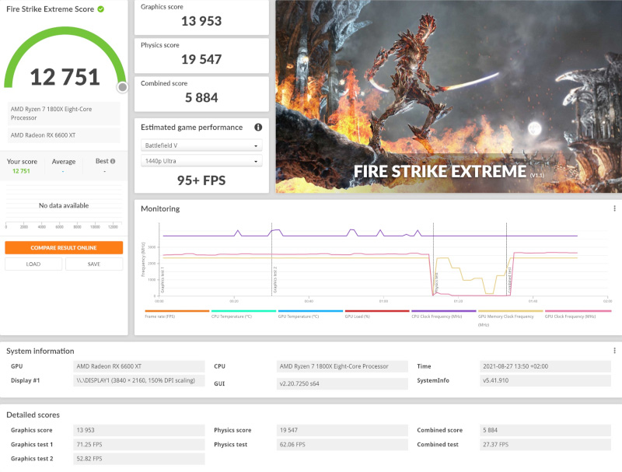This screenshot has width=622, height=472.
Task: Click detailed Physics score value 19 547
Action: pos(342,430)
